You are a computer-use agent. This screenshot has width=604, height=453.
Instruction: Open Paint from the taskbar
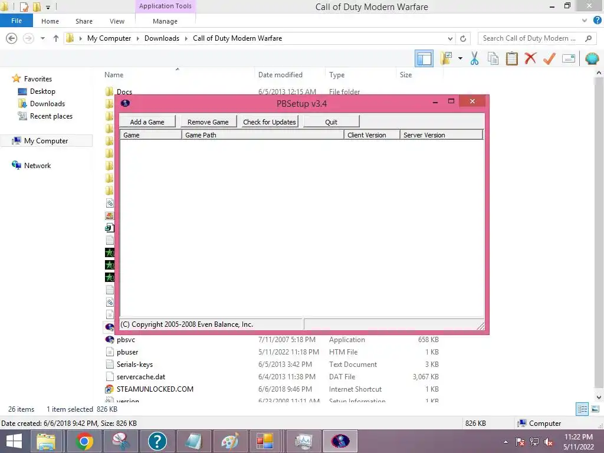tap(230, 441)
